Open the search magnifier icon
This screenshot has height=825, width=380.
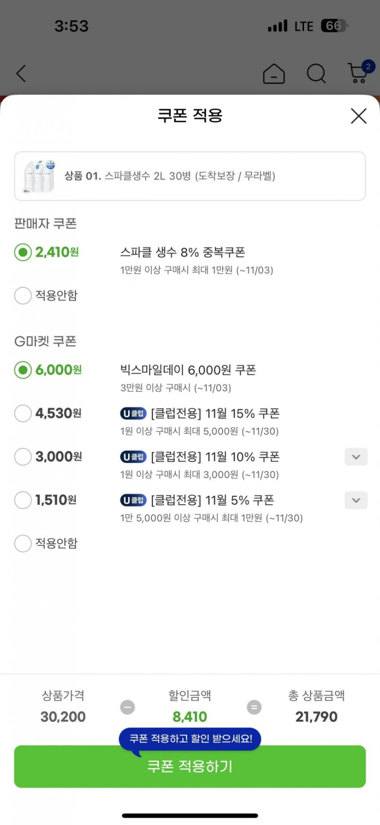click(x=316, y=73)
